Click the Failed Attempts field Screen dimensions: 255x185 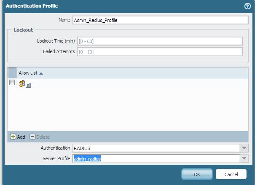click(160, 52)
